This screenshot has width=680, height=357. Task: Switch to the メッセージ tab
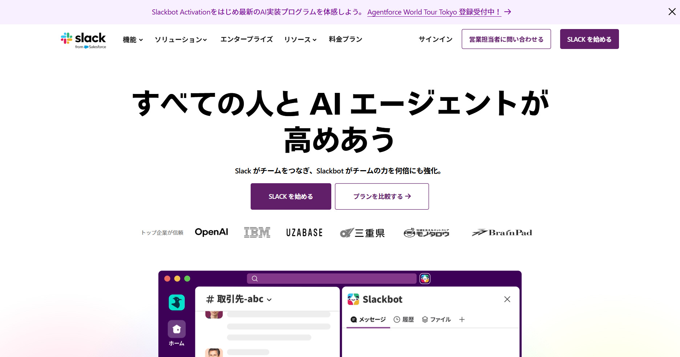point(368,320)
